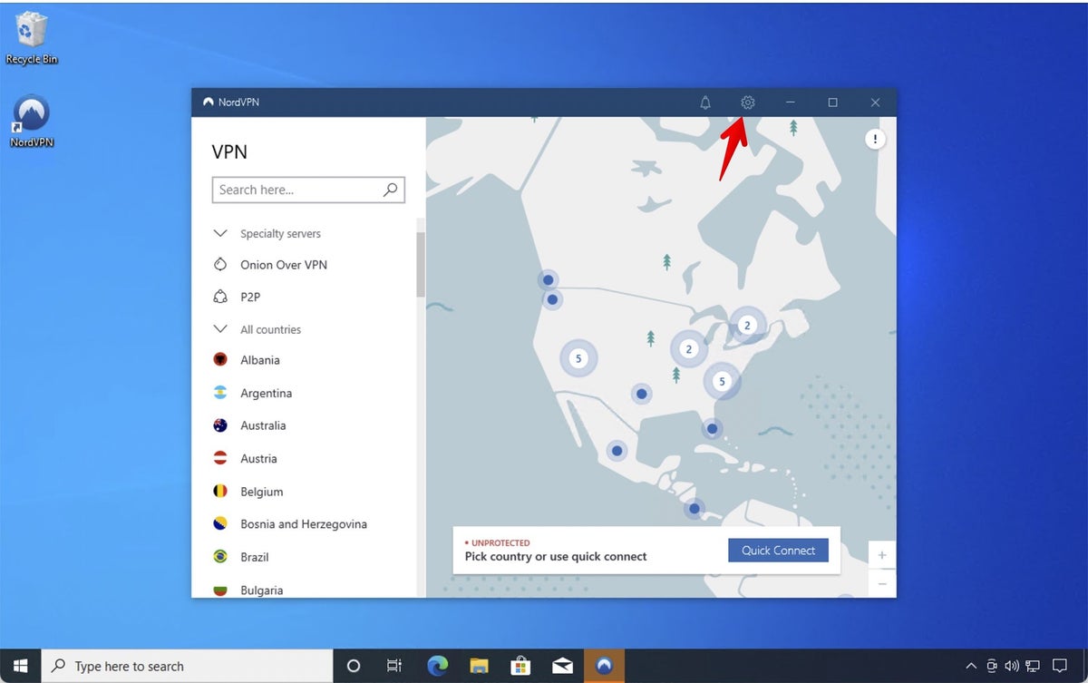Select Bulgaria in the country list

pyautogui.click(x=262, y=590)
